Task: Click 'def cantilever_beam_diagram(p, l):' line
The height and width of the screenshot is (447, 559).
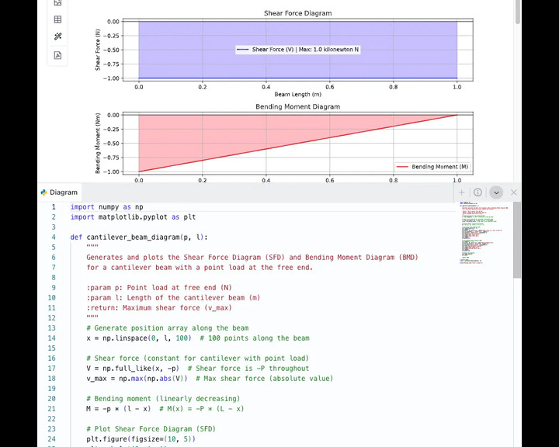Action: [x=139, y=237]
